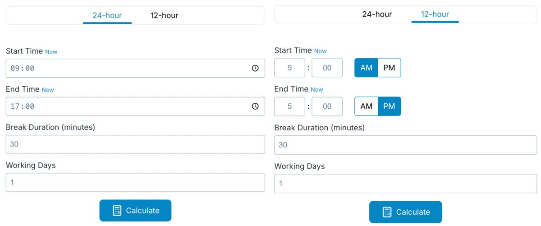Select AM for the Start Time
541x226 pixels.
(x=366, y=68)
